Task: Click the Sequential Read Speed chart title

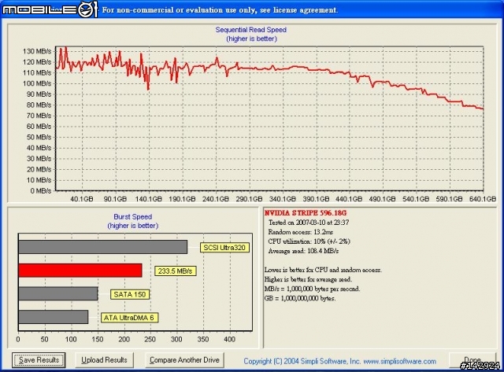Action: pos(251,30)
